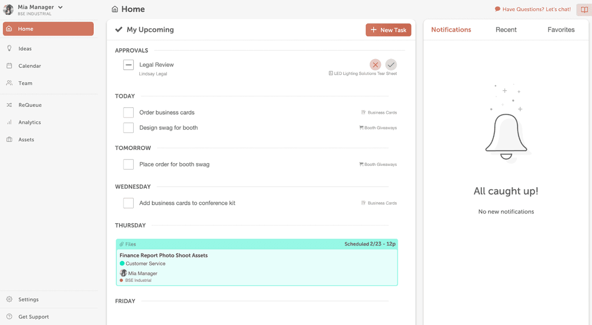Check off the Order business cards task

[128, 112]
